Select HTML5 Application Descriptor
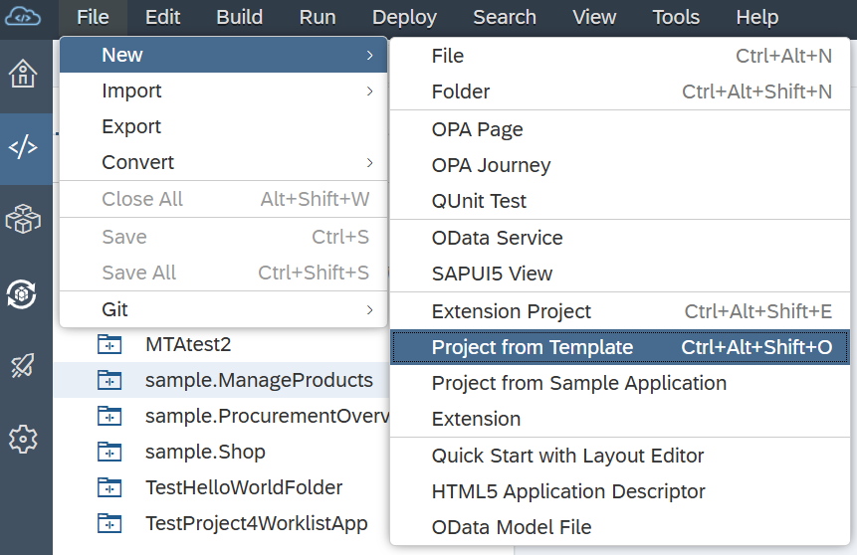857x555 pixels. [x=620, y=491]
